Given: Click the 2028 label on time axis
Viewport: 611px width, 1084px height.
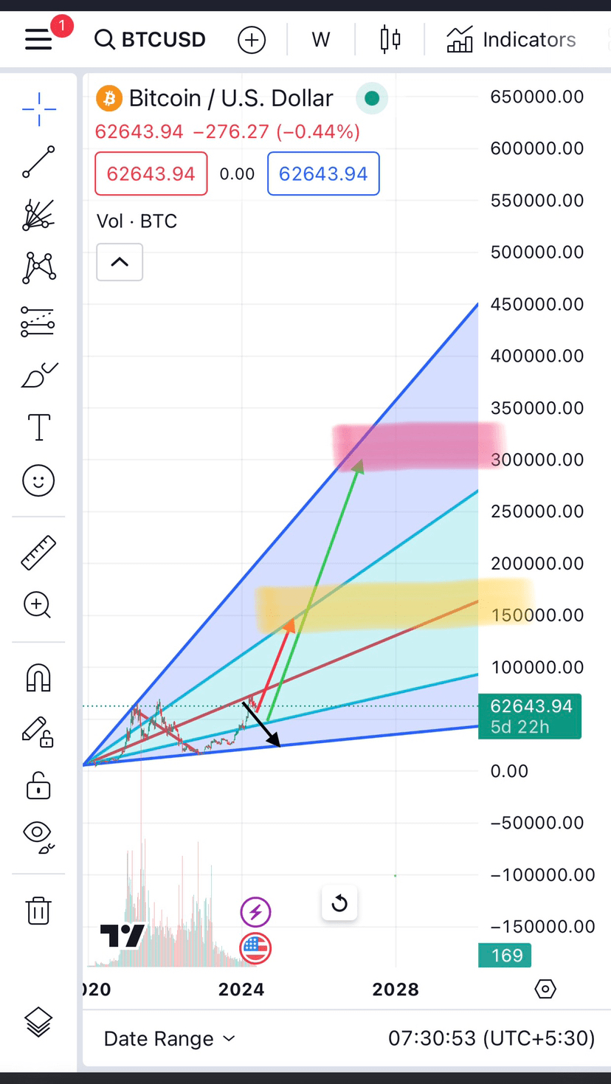Looking at the screenshot, I should [x=396, y=990].
